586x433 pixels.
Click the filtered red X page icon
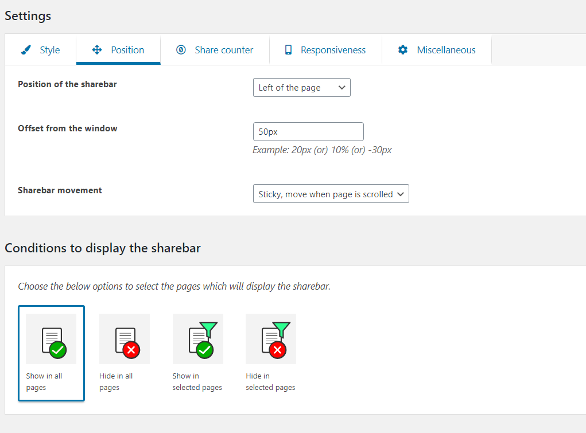(271, 339)
